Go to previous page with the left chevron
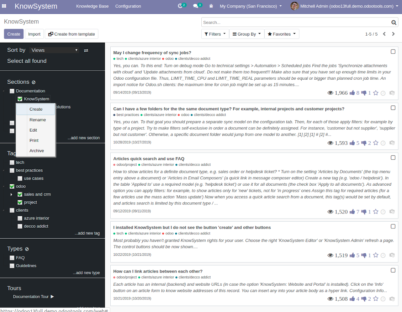Screen dimensions: 402x312 pyautogui.click(x=384, y=34)
